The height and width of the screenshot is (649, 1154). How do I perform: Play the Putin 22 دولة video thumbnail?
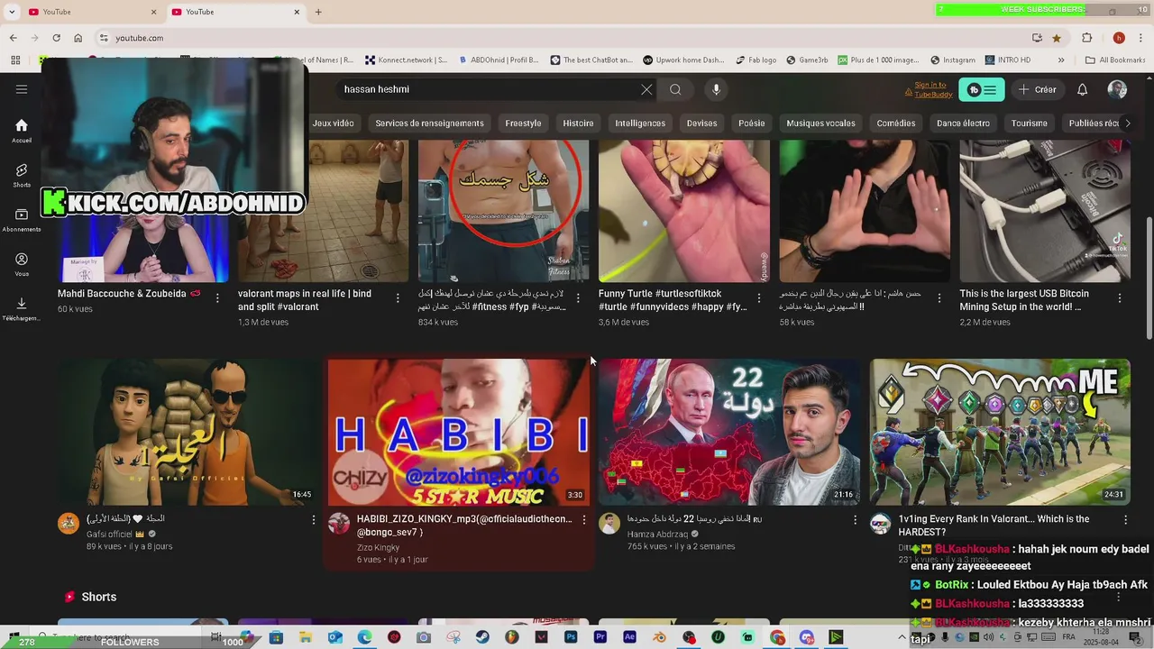pos(729,433)
